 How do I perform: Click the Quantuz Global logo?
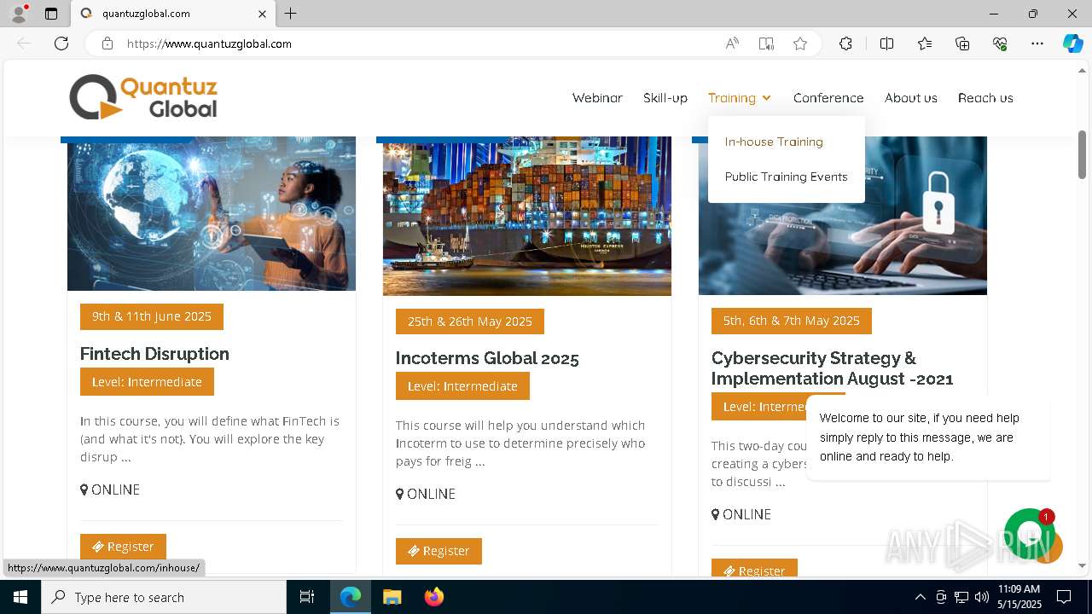pos(143,97)
